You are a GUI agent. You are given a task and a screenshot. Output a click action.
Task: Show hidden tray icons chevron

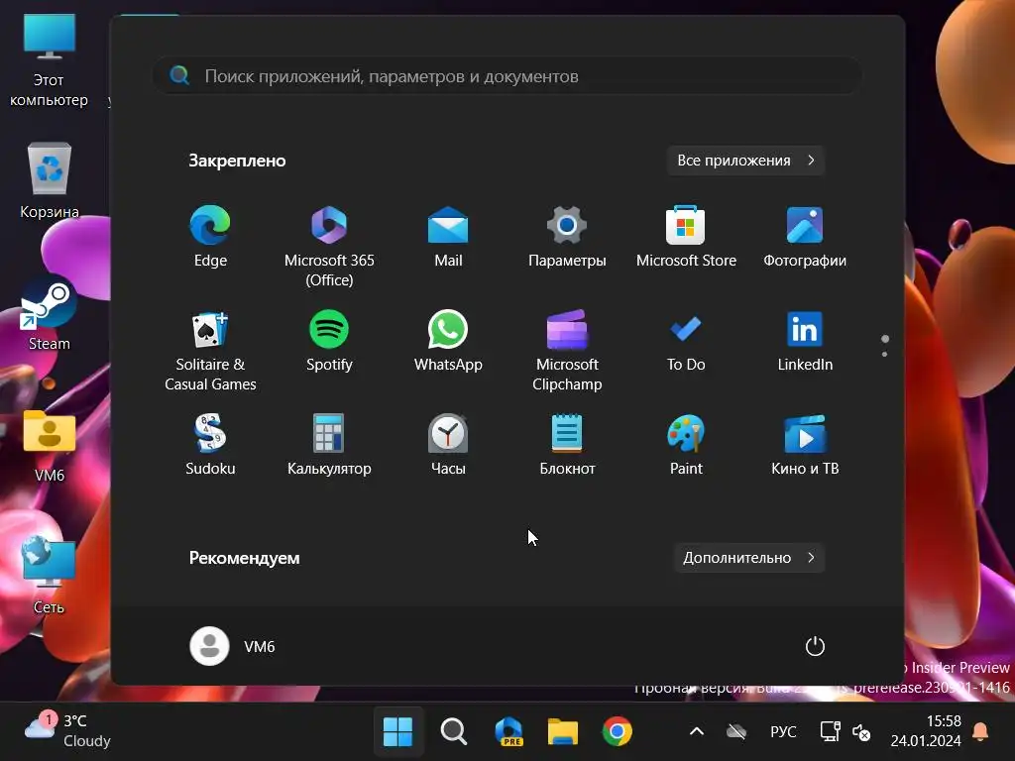pos(697,732)
